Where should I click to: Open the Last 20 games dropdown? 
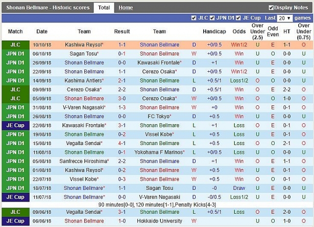[x=285, y=18]
